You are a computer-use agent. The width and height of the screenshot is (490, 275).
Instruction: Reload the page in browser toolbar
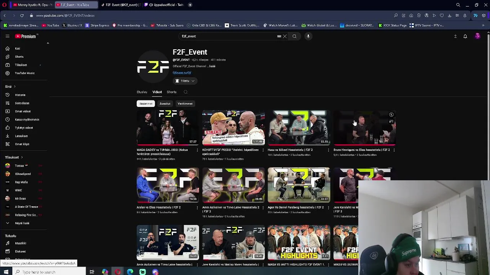click(22, 16)
